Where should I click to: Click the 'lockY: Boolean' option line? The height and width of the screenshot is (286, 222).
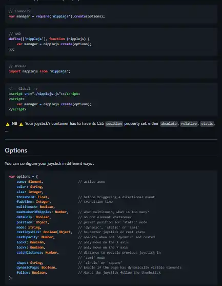click(31, 247)
